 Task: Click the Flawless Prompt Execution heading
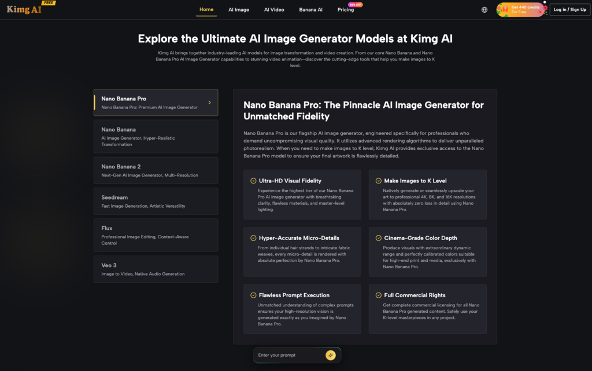click(294, 295)
